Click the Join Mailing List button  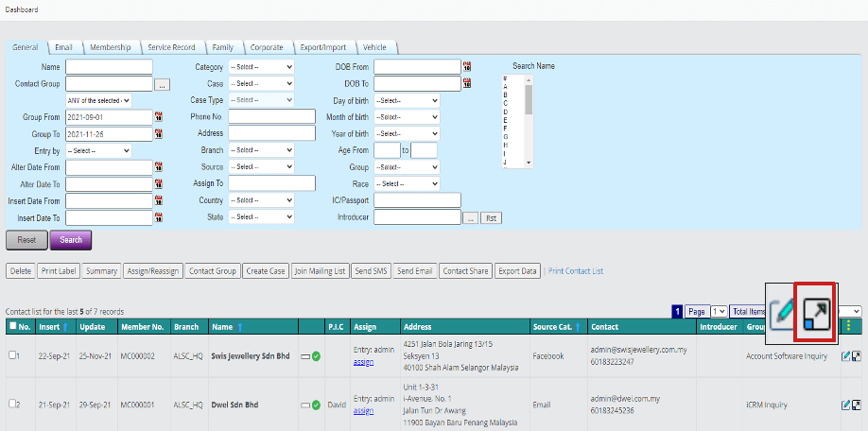click(320, 271)
